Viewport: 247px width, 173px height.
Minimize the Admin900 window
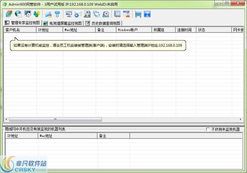219,3
